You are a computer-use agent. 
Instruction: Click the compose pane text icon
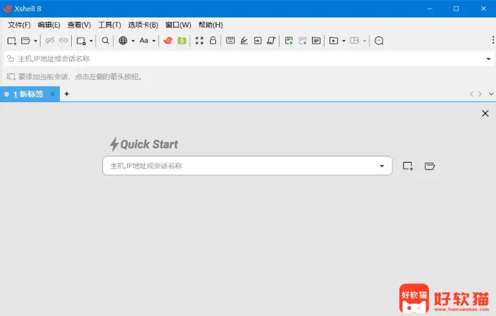pyautogui.click(x=316, y=41)
